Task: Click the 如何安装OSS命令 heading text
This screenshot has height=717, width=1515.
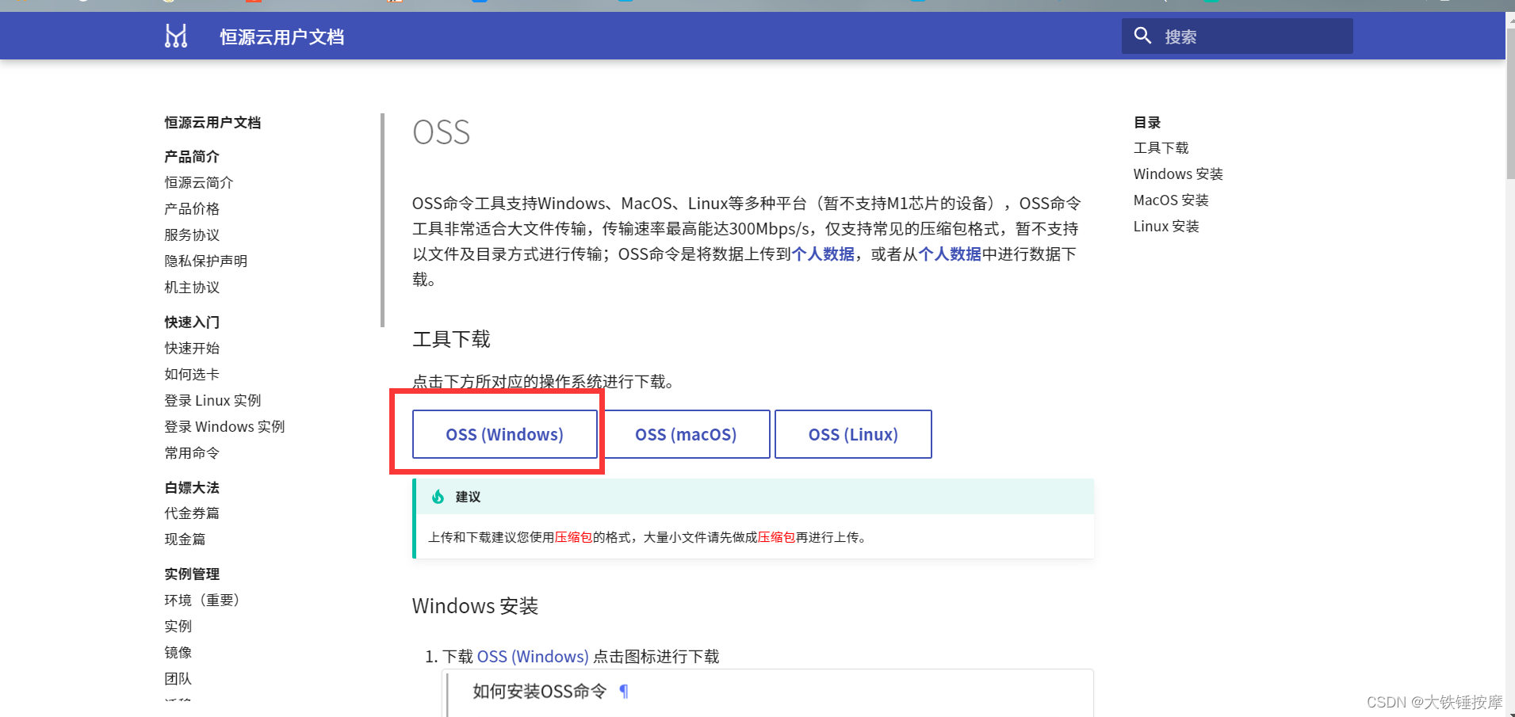Action: (x=540, y=692)
